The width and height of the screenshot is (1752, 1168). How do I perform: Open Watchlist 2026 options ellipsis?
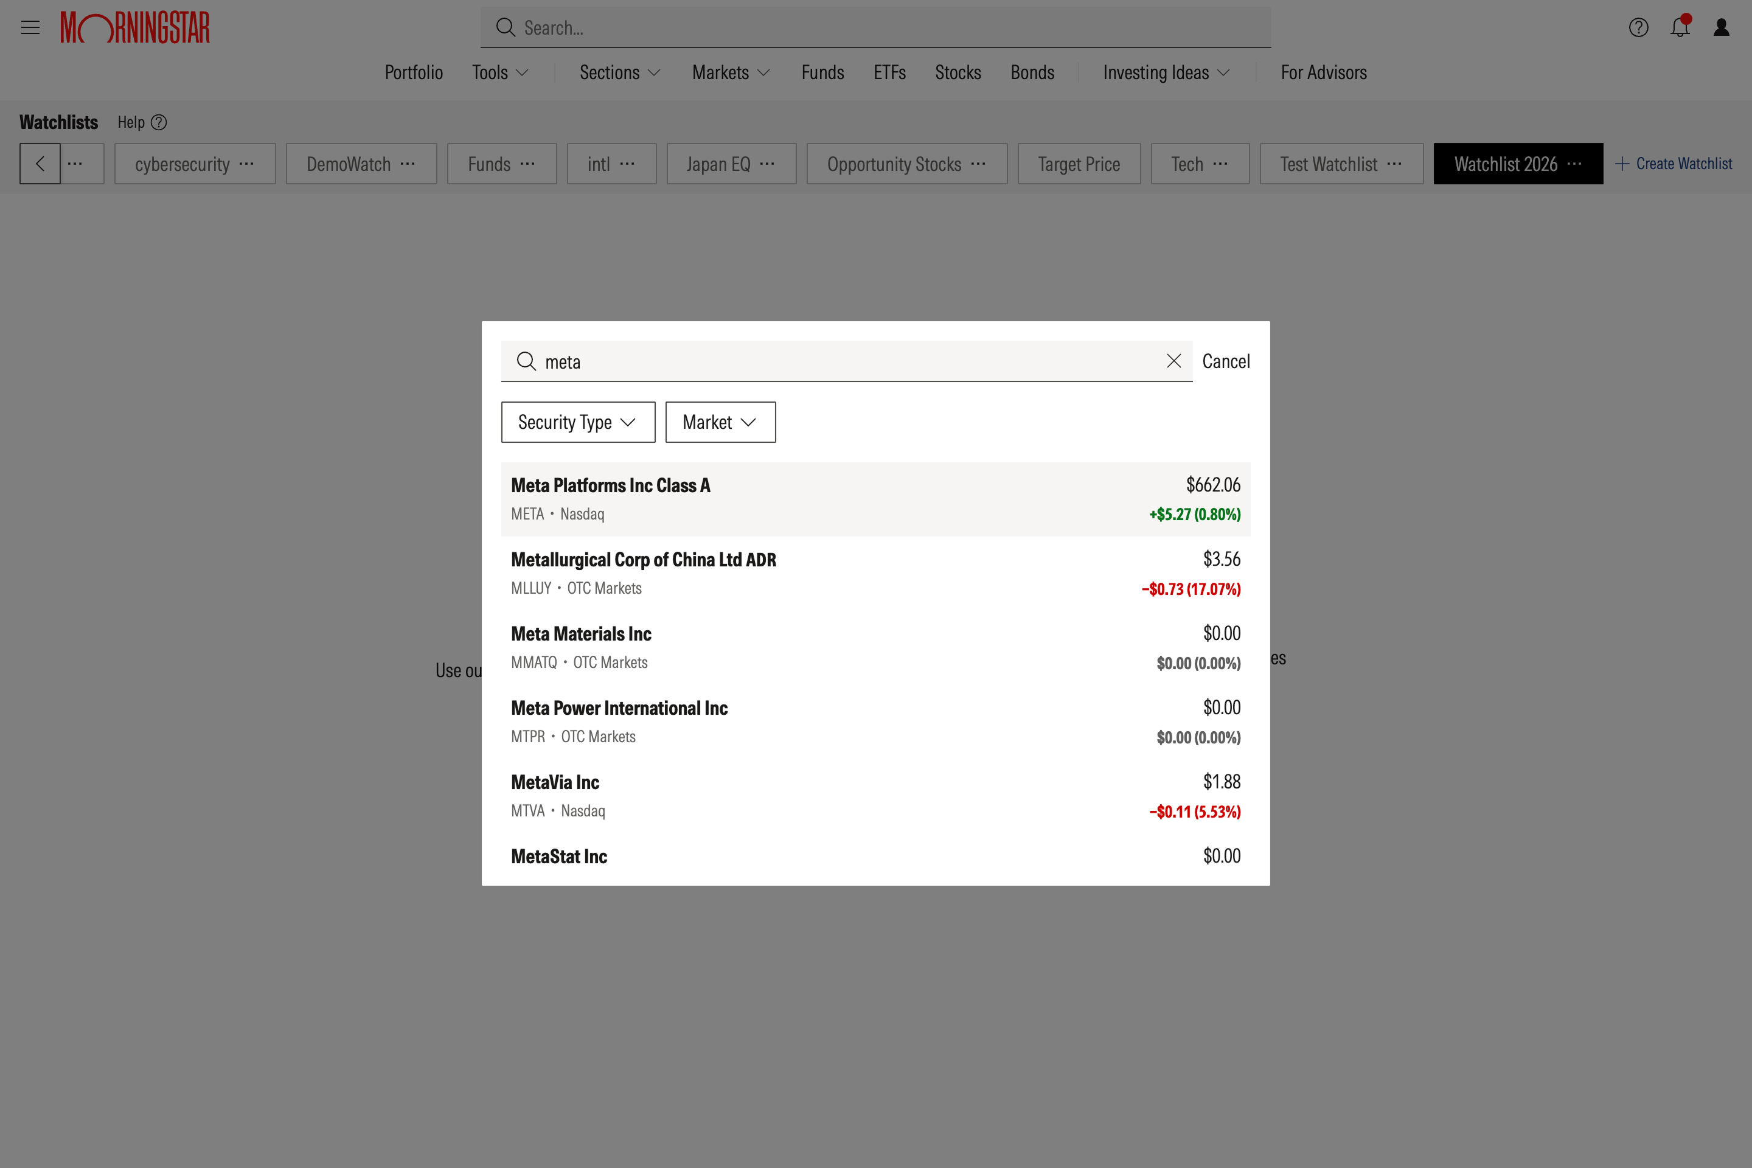pyautogui.click(x=1574, y=164)
